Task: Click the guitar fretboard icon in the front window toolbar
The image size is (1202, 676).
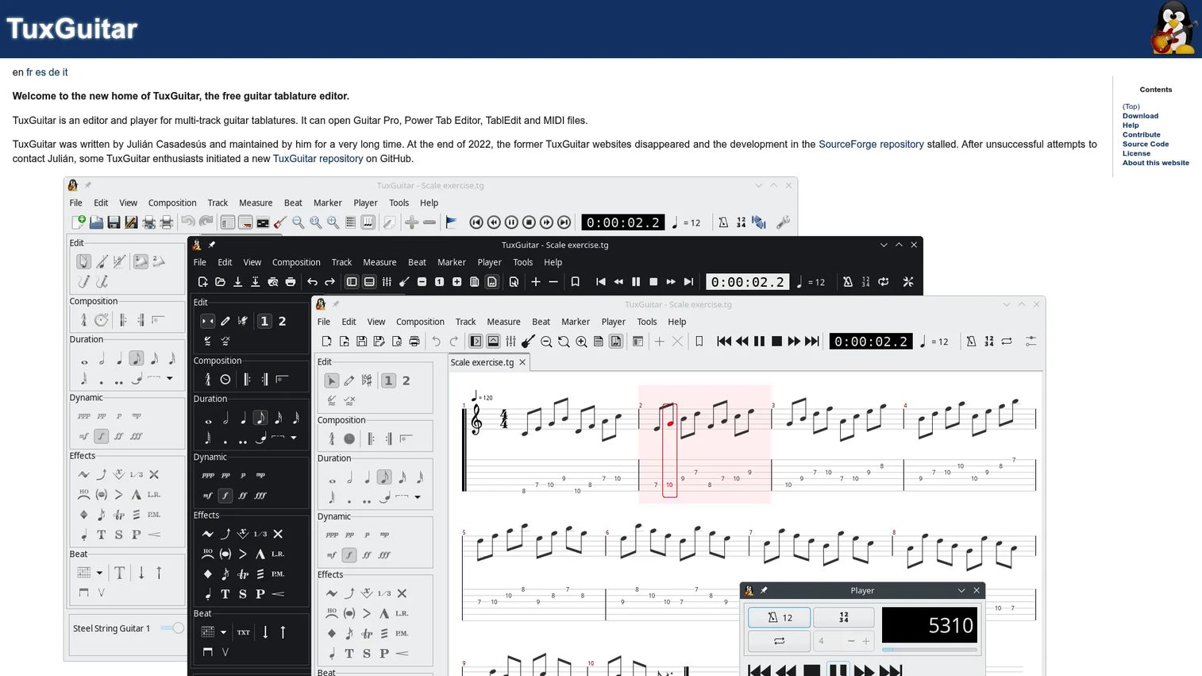Action: pyautogui.click(x=528, y=342)
